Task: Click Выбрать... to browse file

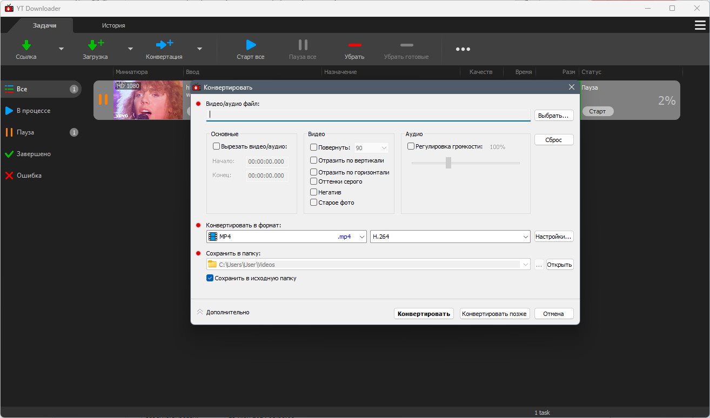Action: (554, 116)
